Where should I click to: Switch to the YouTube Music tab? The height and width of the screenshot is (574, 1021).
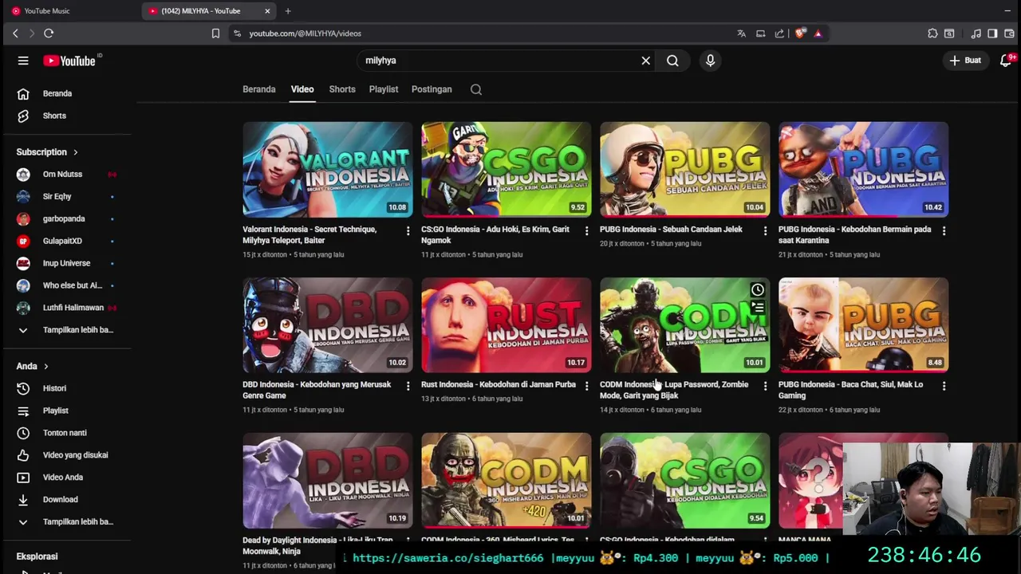coord(70,11)
